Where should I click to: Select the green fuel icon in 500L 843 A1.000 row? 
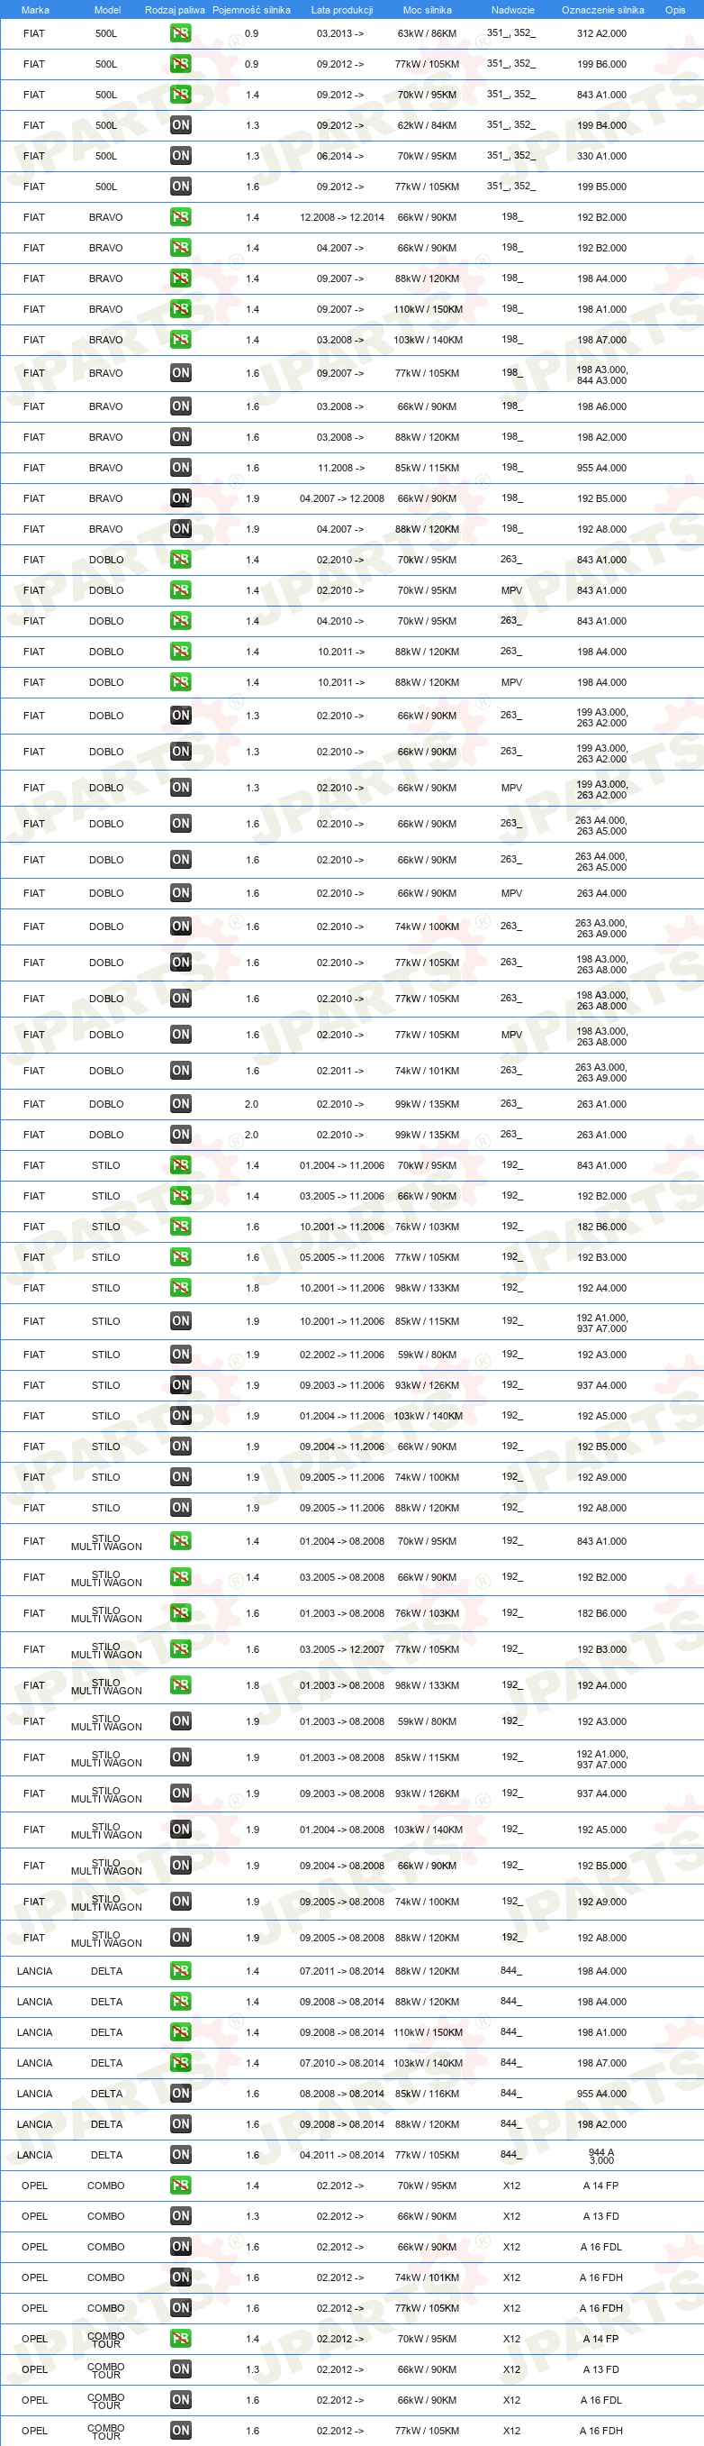(180, 94)
